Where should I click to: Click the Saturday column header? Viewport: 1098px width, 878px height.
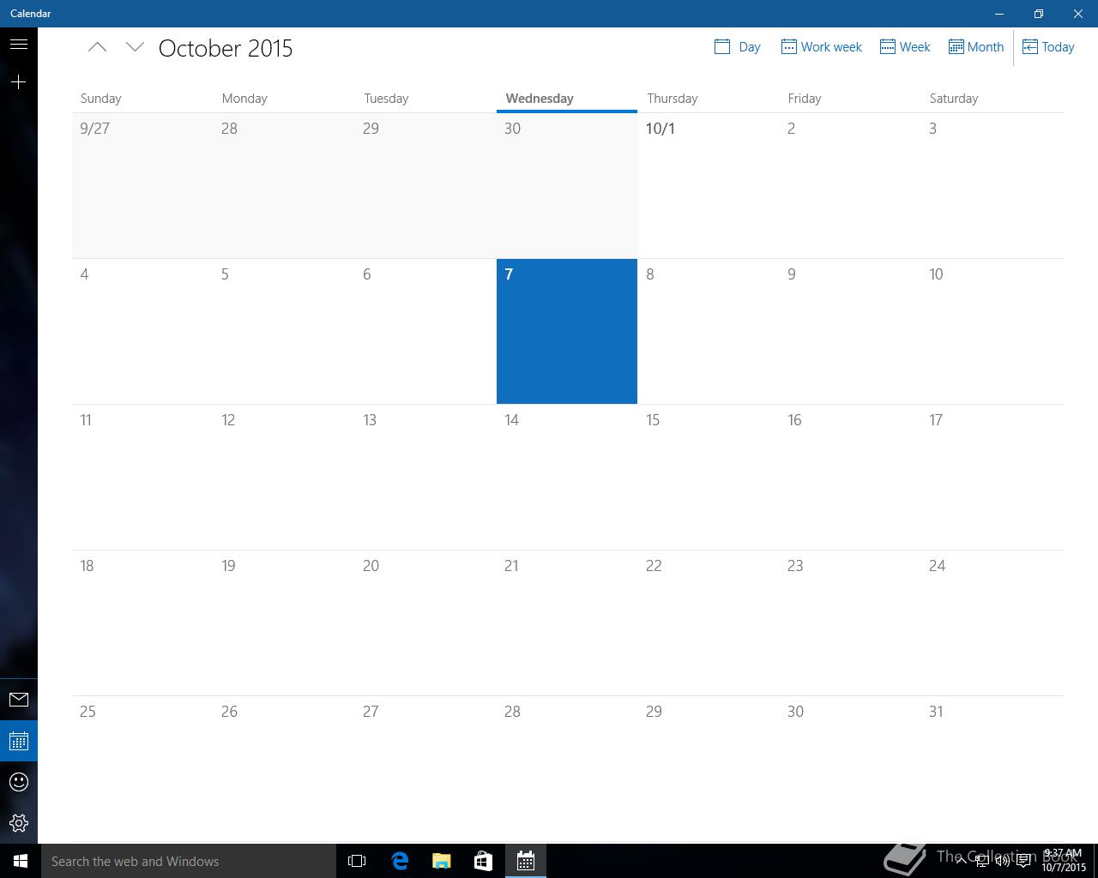pos(954,99)
